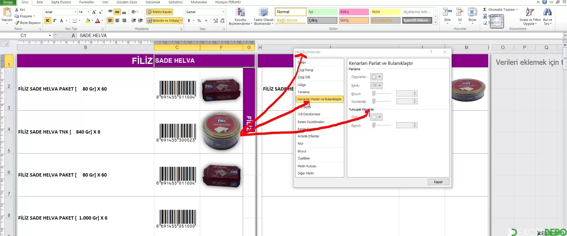
Task: Select Gölge in the dialog list
Action: click(x=320, y=85)
